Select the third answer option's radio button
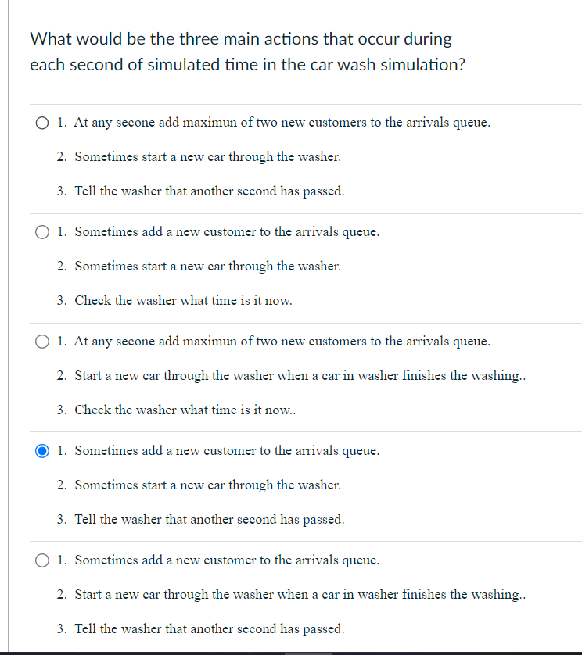 pos(41,341)
